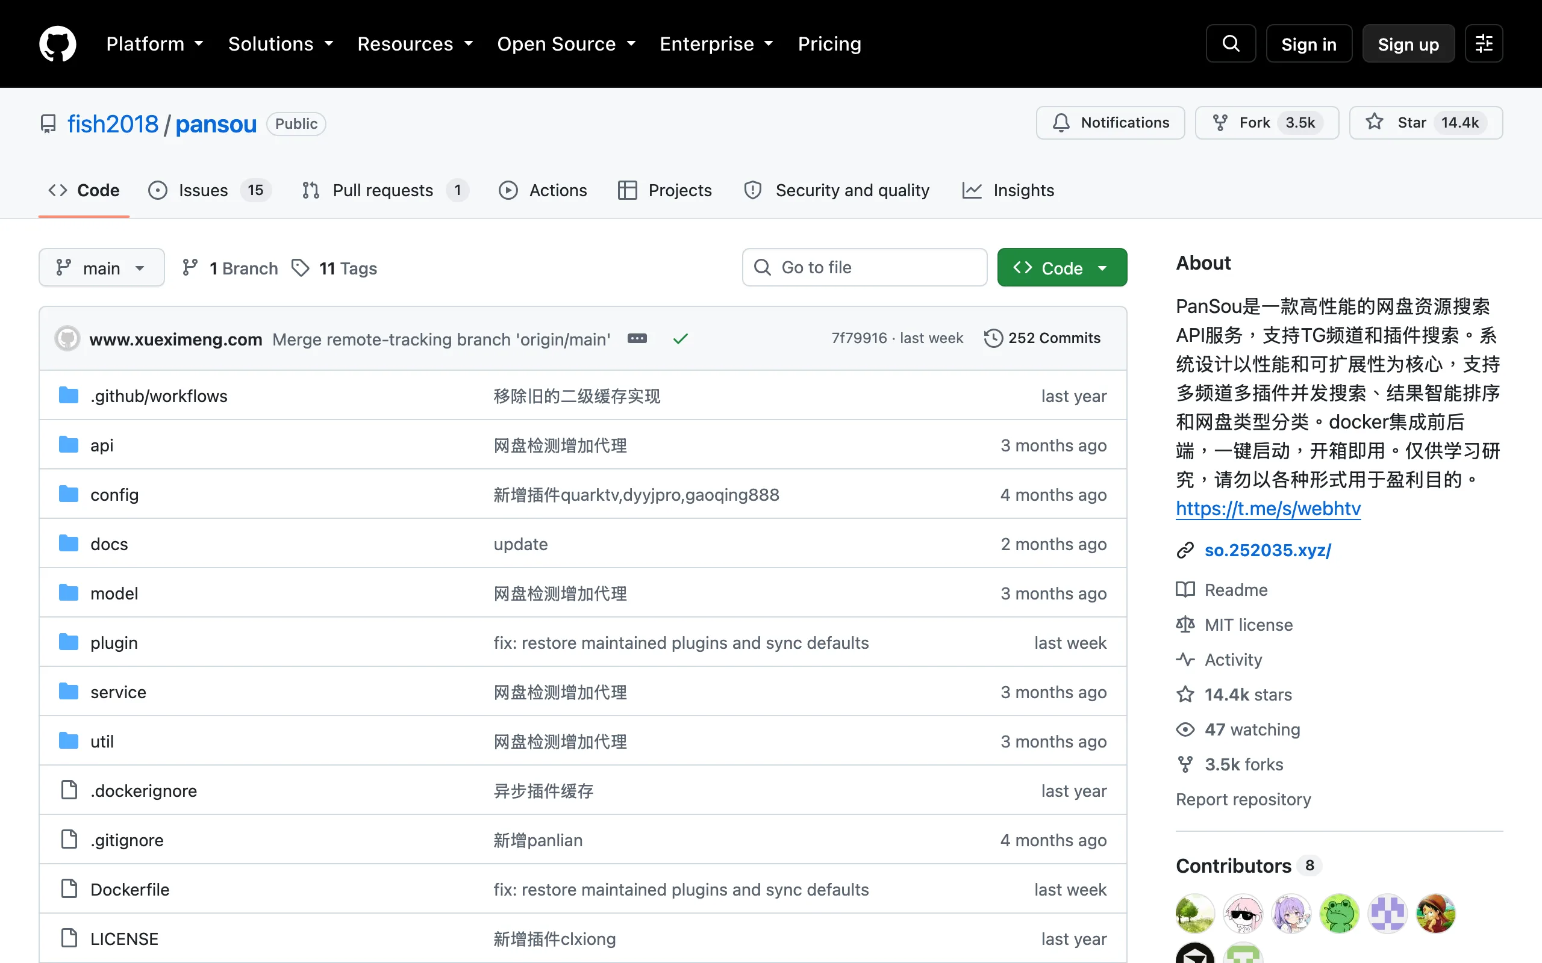Click the LICENSE file icon

click(x=69, y=938)
